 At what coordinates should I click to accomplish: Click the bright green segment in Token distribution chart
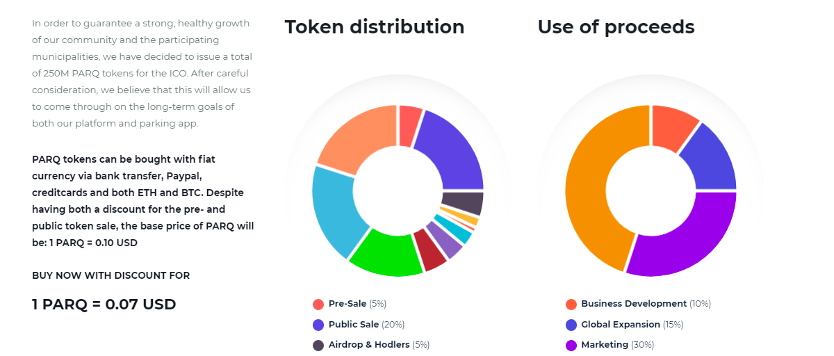point(384,255)
